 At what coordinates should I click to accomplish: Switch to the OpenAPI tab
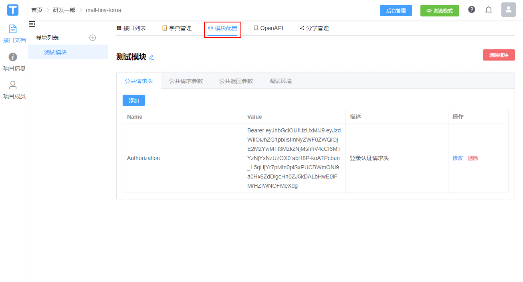pos(268,28)
